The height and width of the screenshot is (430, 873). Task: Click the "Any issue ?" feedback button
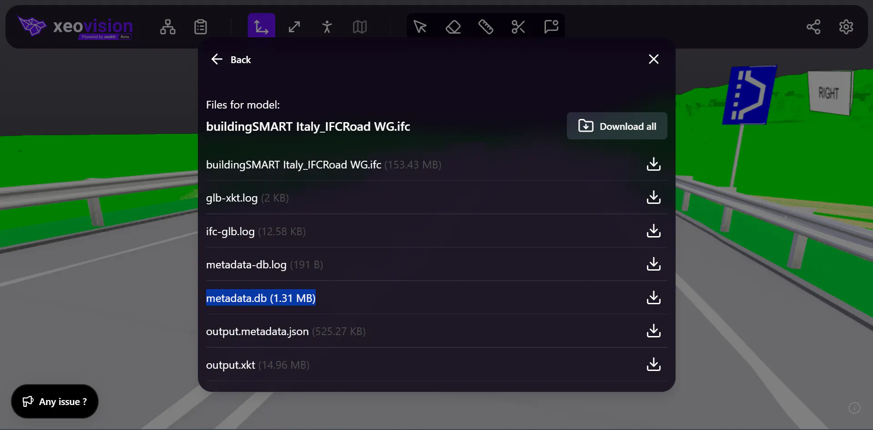[x=55, y=401]
